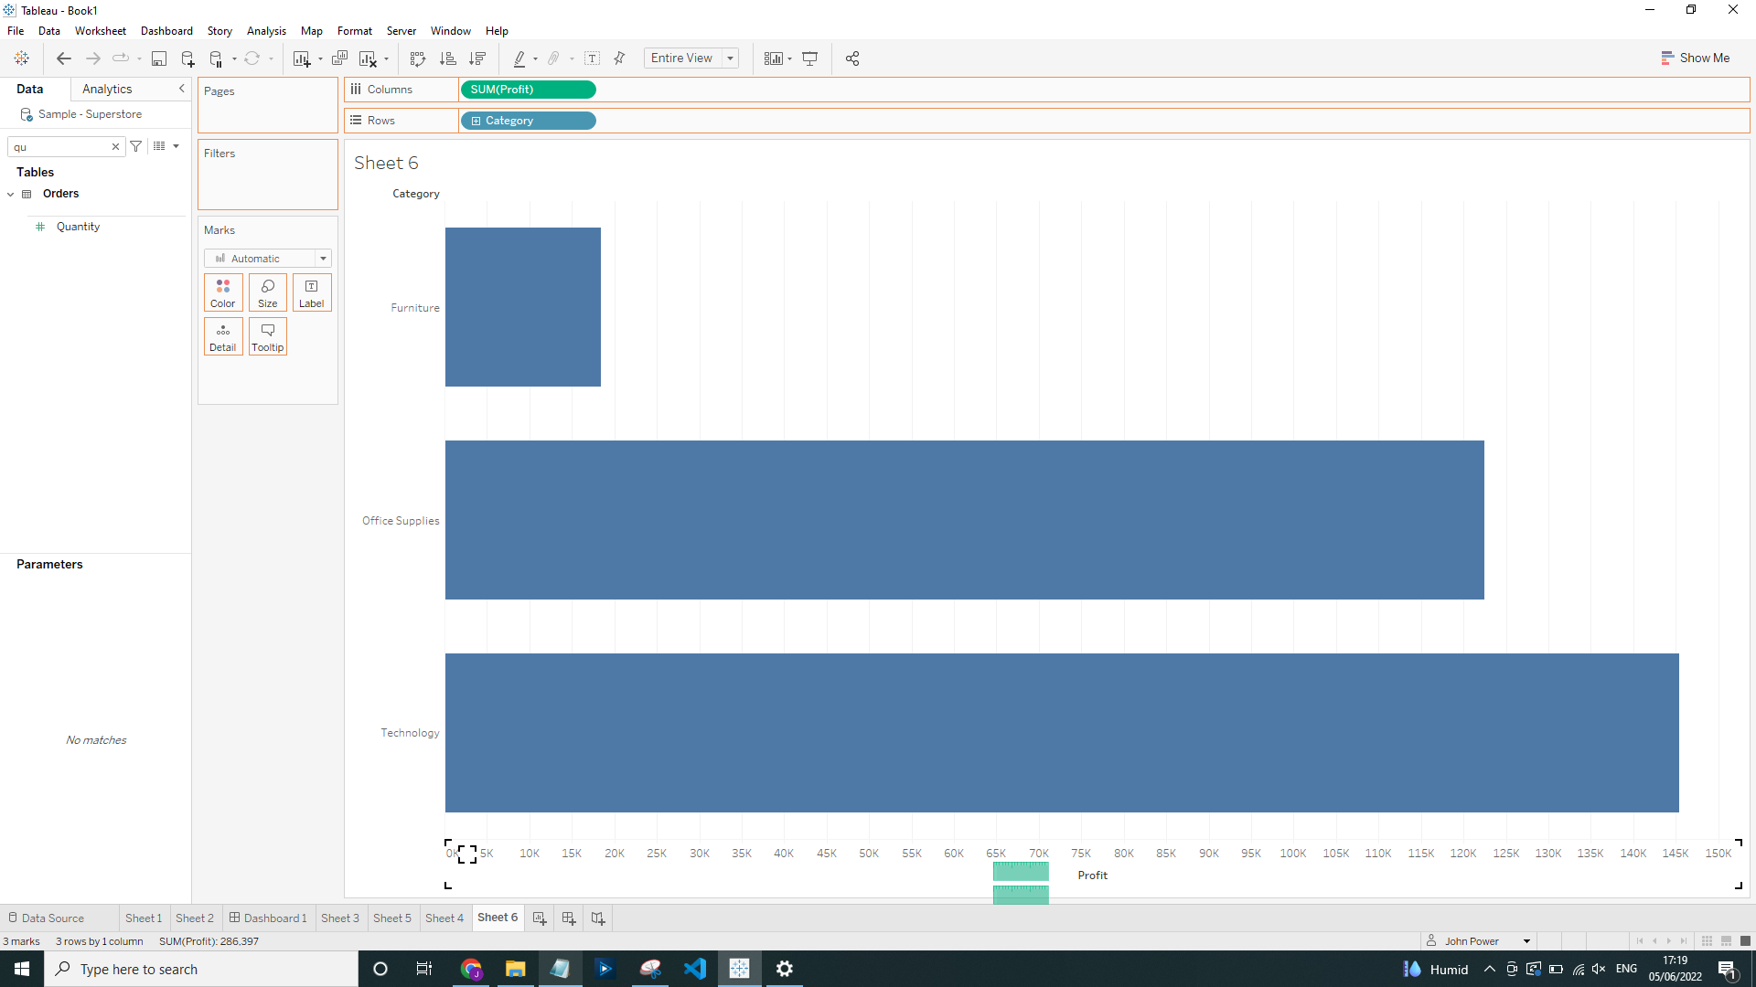Viewport: 1756px width, 987px height.
Task: Open the Server menu
Action: pyautogui.click(x=401, y=31)
